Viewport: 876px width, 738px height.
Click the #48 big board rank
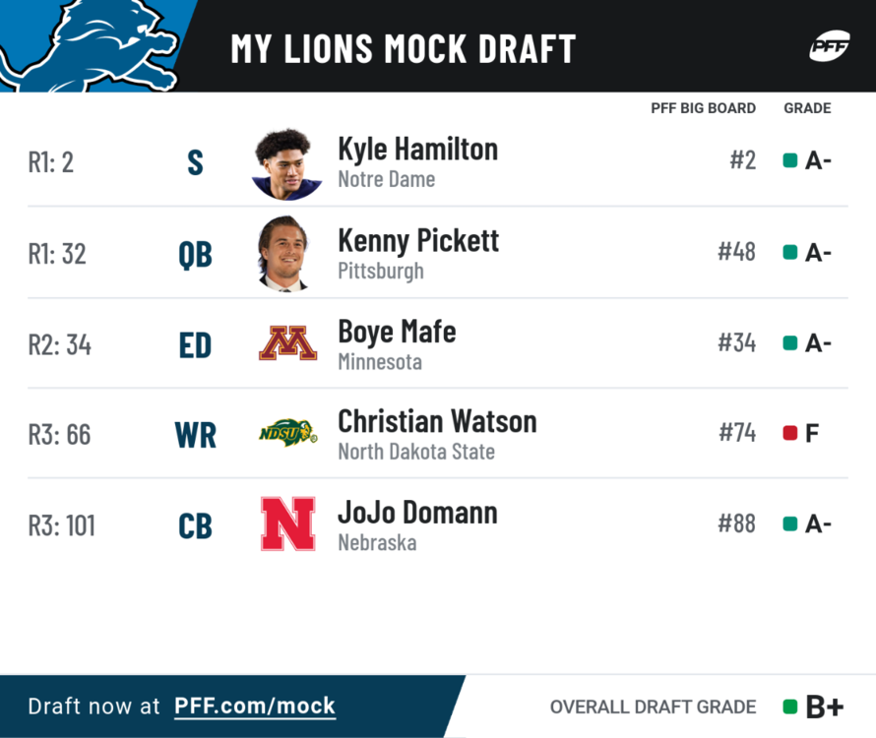[x=736, y=252]
